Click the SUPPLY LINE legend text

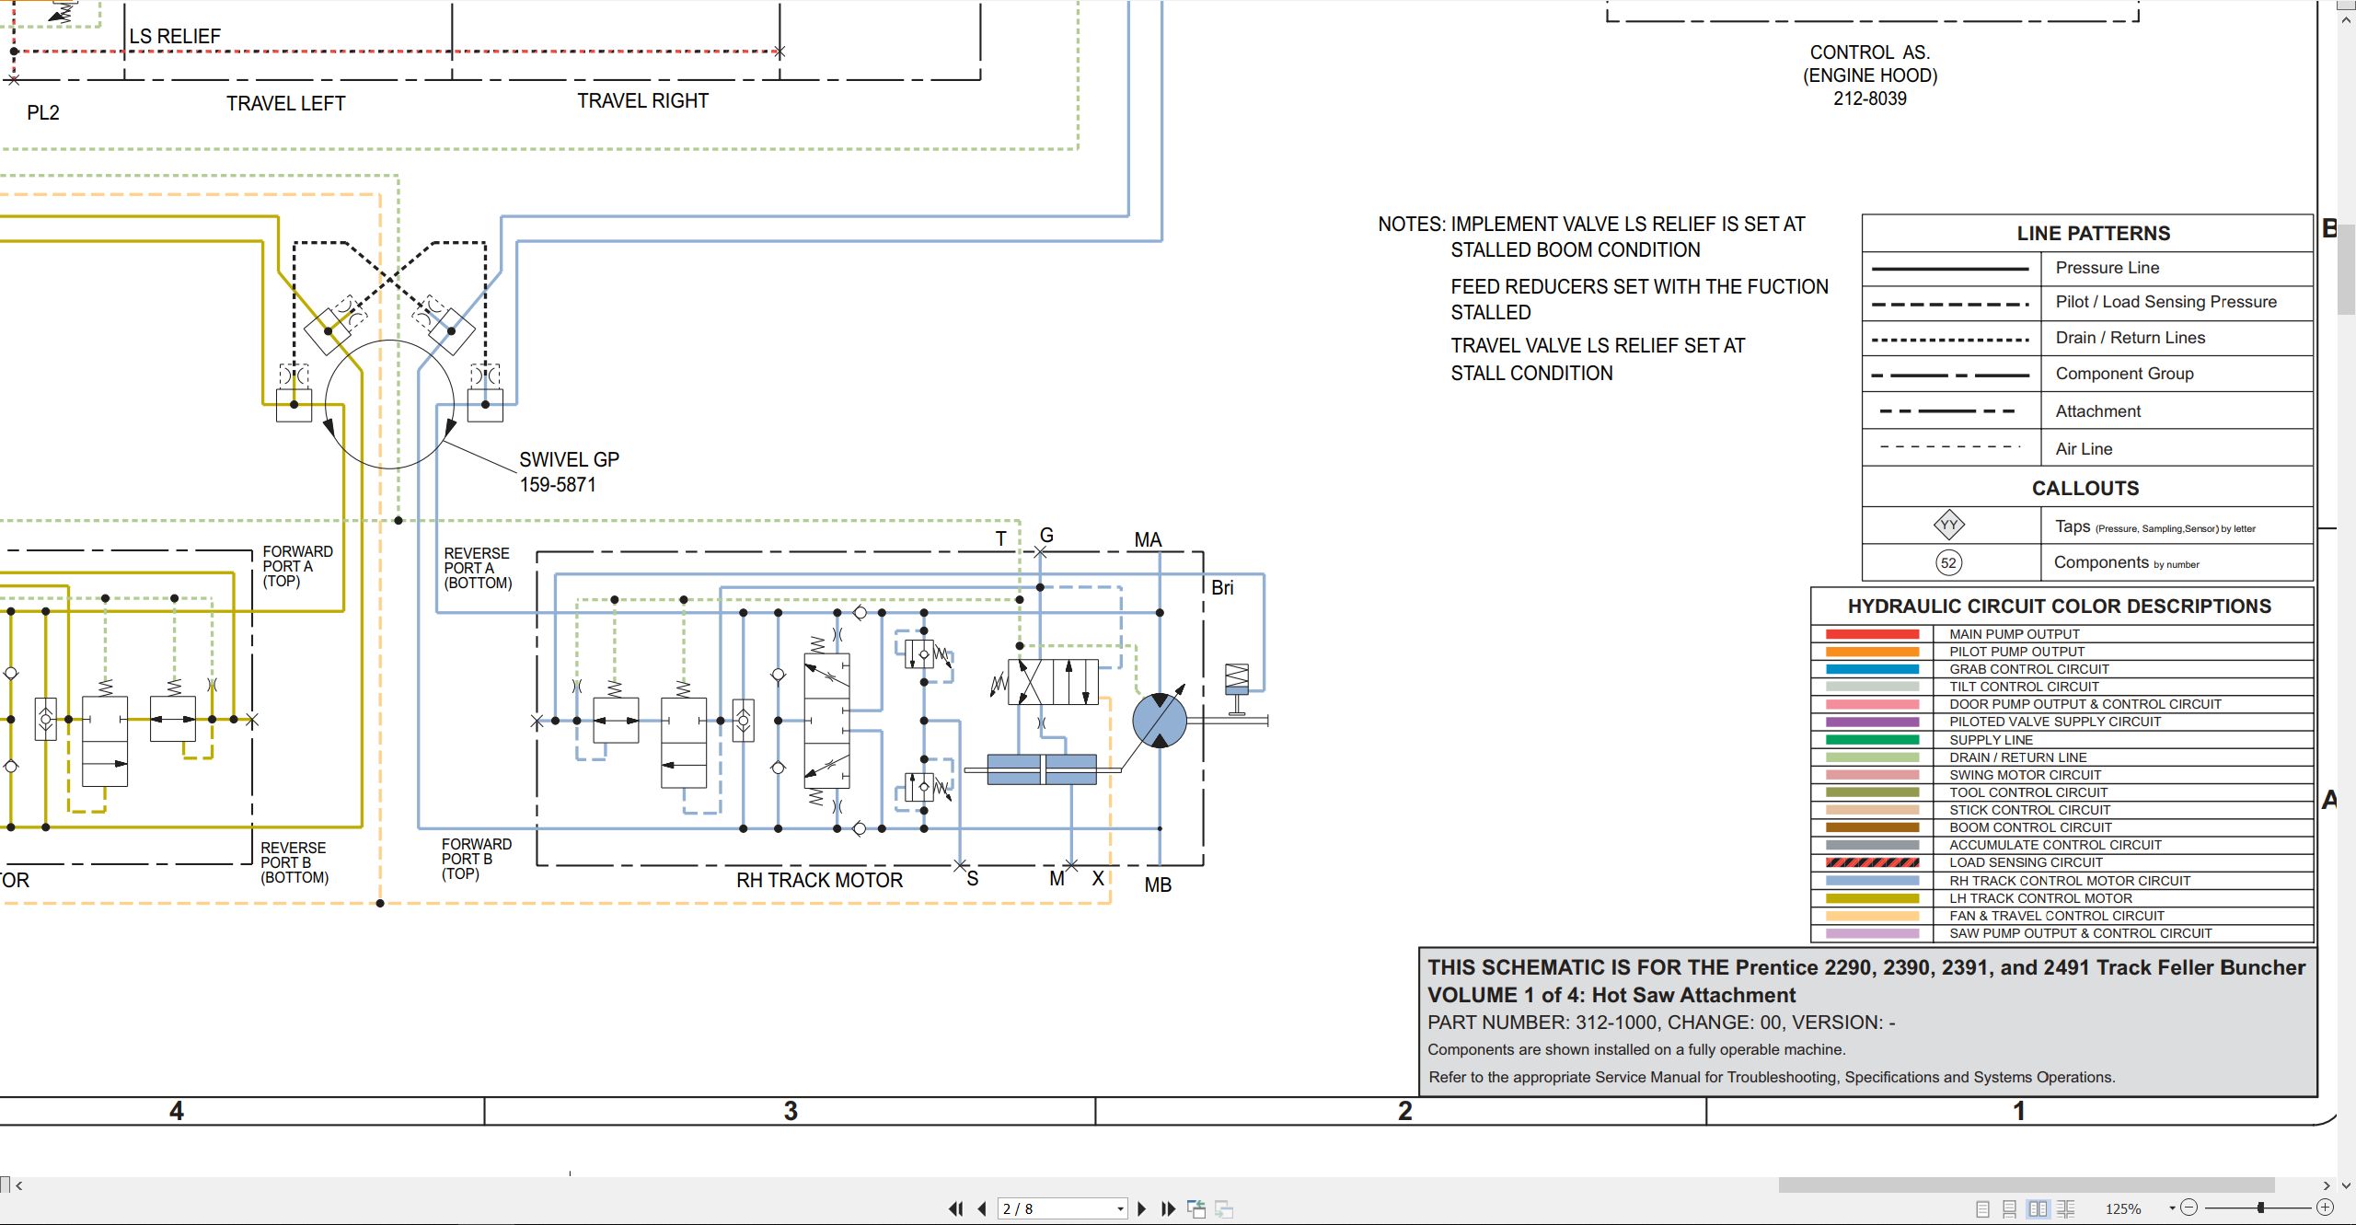tap(1991, 740)
